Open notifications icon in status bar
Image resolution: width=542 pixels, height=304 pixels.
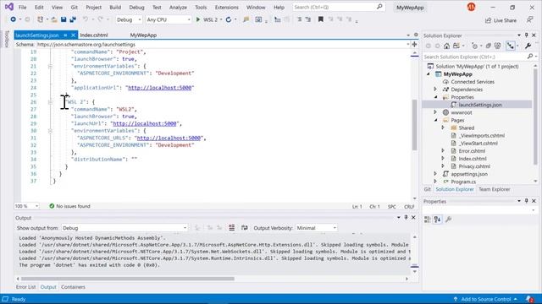point(529,299)
